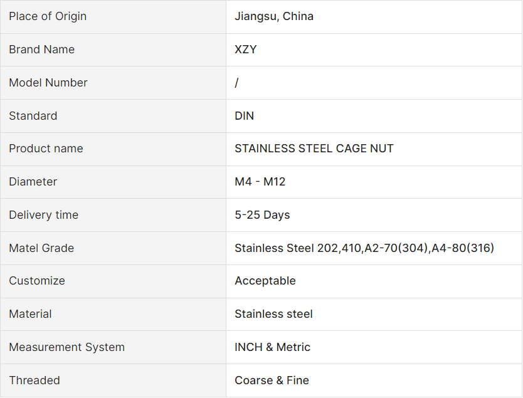Select 'STAINLESS STEEL CAGE NUT' text

point(314,149)
